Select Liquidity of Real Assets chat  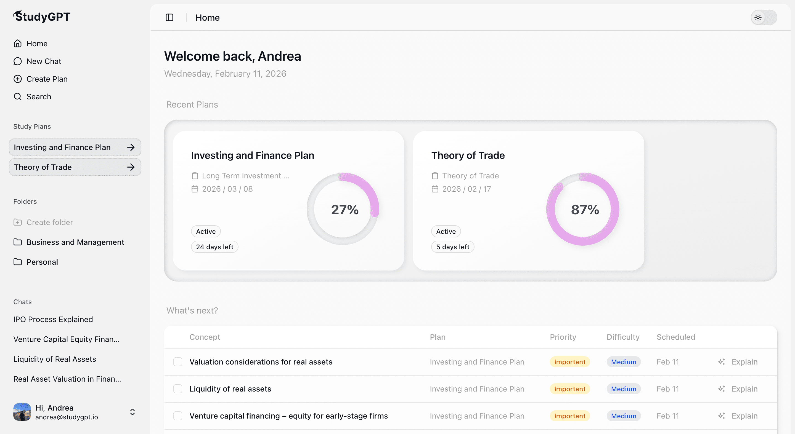point(55,359)
